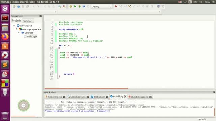Image resolution: width=216 pixels, height=121 pixels.
Task: Open the Files manager from launcher
Action: pyautogui.click(x=5, y=28)
